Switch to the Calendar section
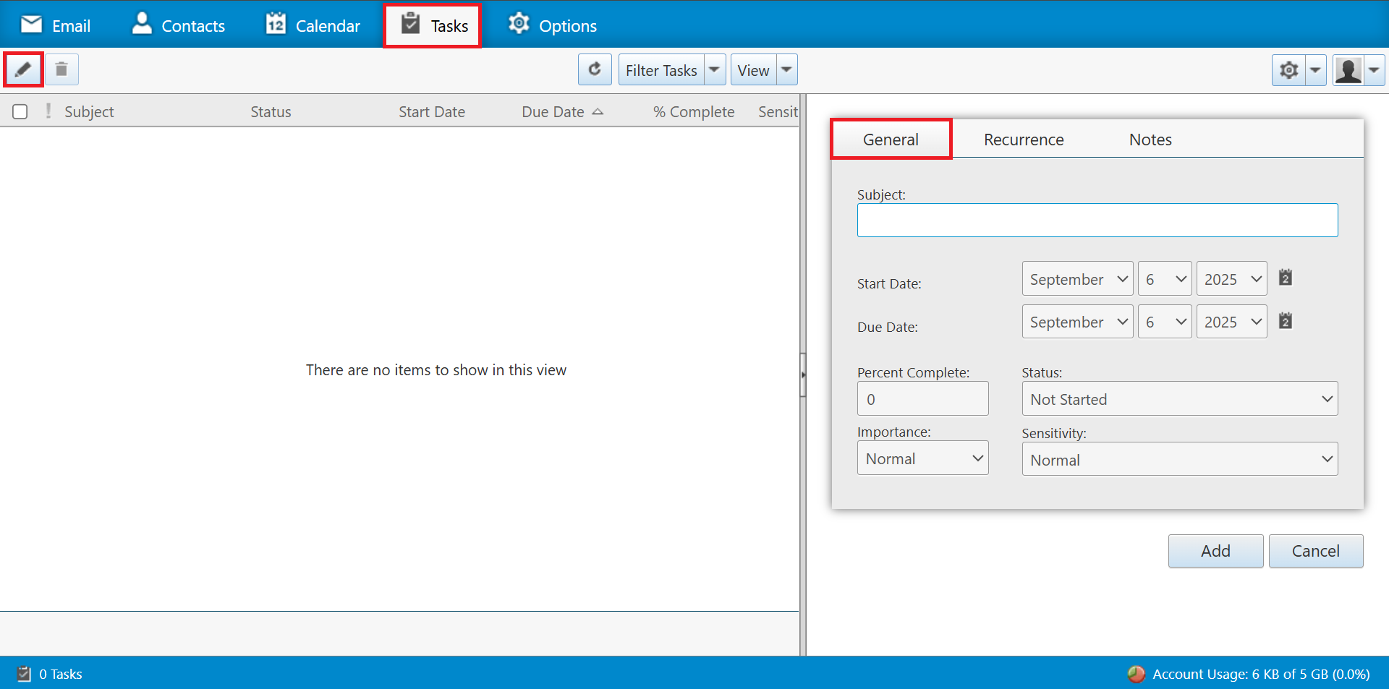Viewport: 1389px width, 689px height. tap(313, 25)
